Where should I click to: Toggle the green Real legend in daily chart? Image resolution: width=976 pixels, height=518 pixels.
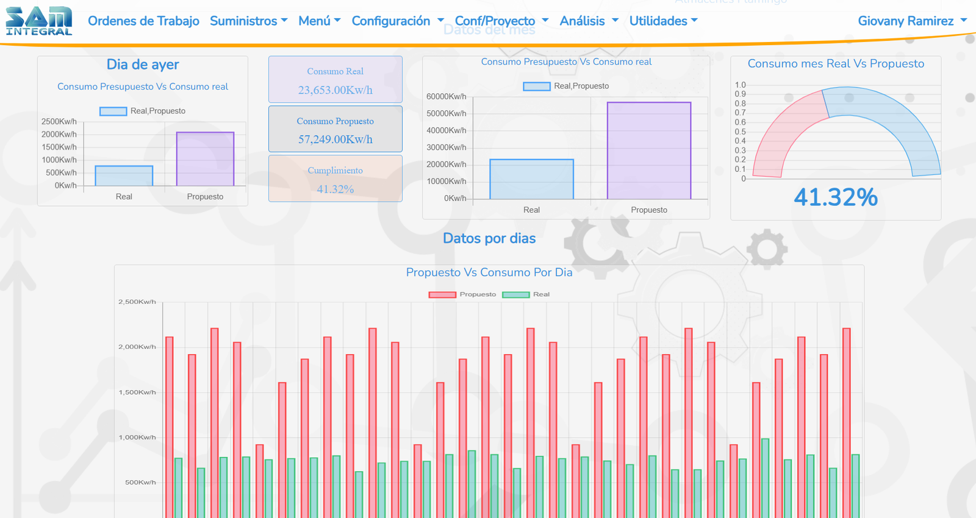(526, 294)
